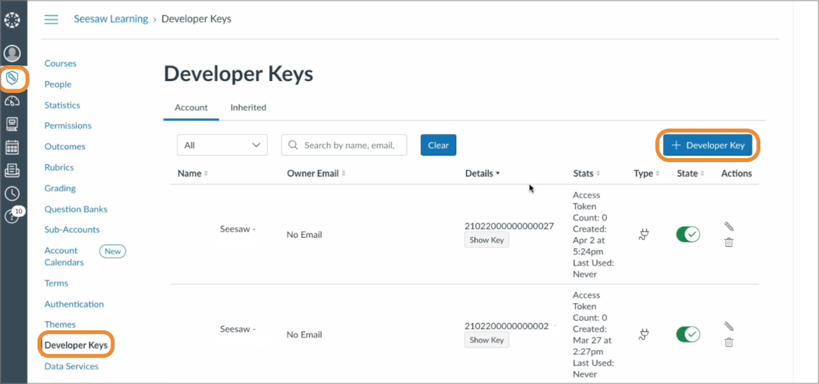Open the Inbox icon in global navigation
The image size is (819, 384).
click(12, 170)
